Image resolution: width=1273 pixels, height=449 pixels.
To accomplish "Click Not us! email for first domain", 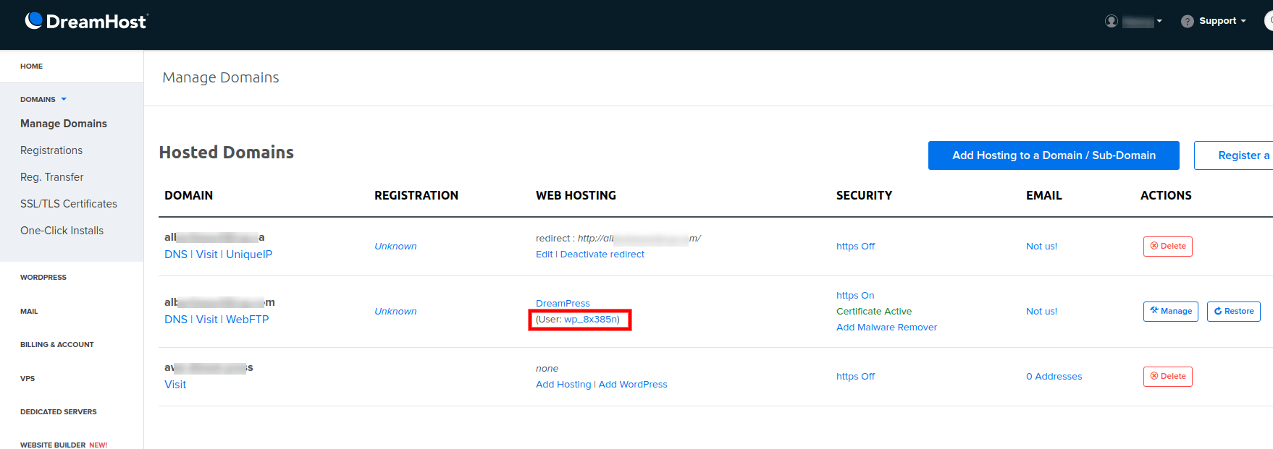I will pyautogui.click(x=1041, y=247).
